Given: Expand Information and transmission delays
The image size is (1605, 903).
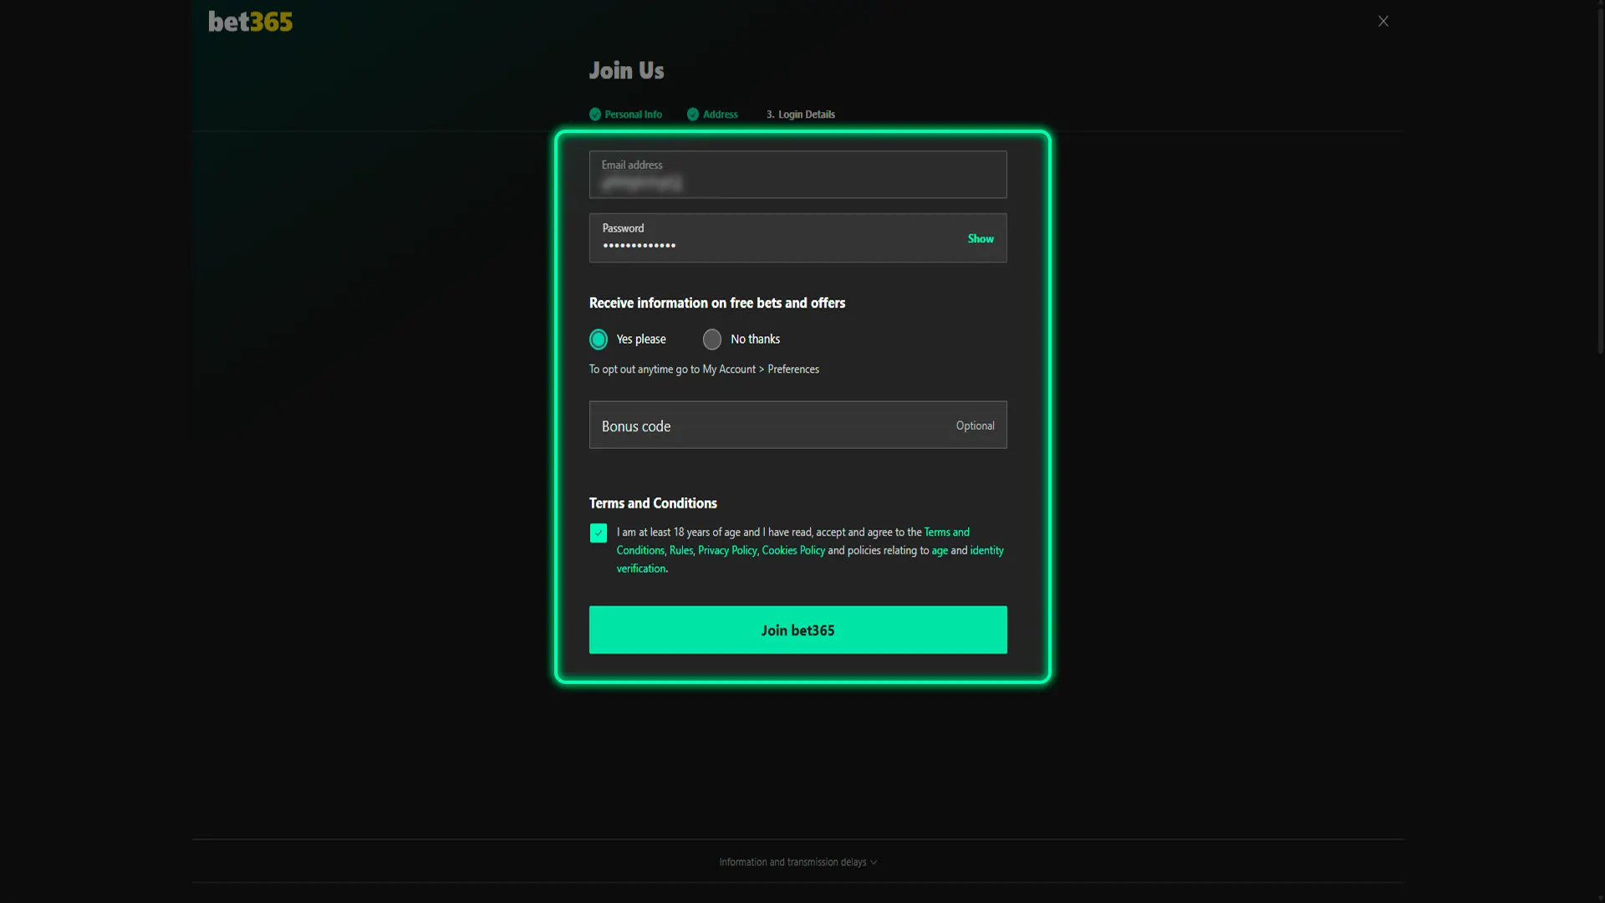Looking at the screenshot, I should coord(797,862).
